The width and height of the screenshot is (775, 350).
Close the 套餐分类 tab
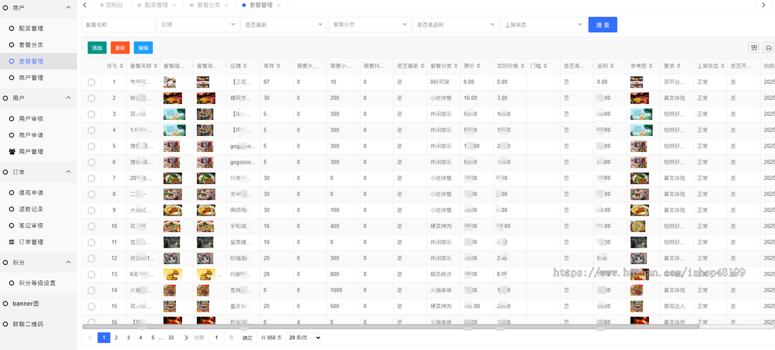(x=227, y=5)
